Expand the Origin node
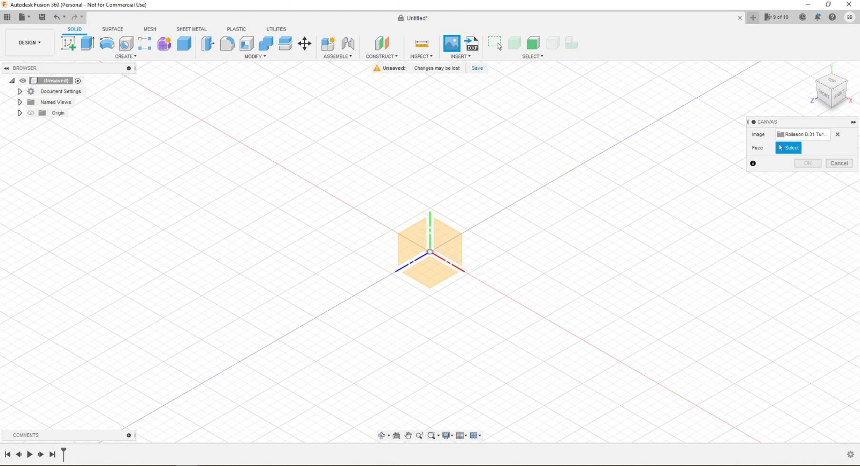This screenshot has height=466, width=860. pyautogui.click(x=20, y=113)
